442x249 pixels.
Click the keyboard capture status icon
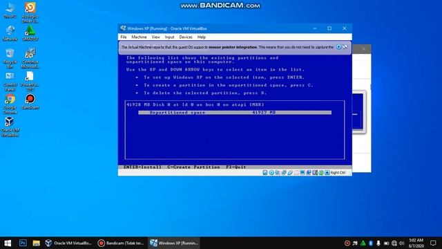(x=327, y=172)
